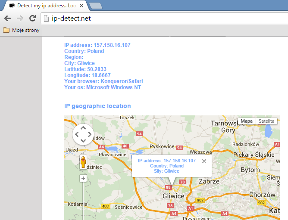
Task: Click the Kotlarnia label on the map
Action: pyautogui.click(x=78, y=204)
